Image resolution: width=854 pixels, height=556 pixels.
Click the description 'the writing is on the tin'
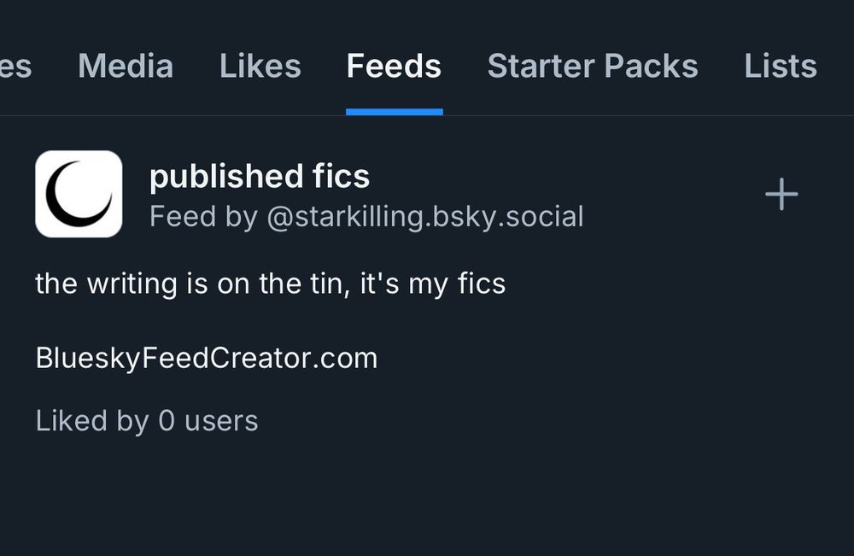pyautogui.click(x=190, y=283)
